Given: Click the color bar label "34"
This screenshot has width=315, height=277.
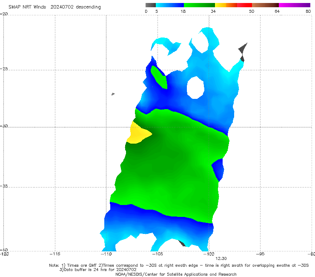Looking at the screenshot, I should (213, 11).
